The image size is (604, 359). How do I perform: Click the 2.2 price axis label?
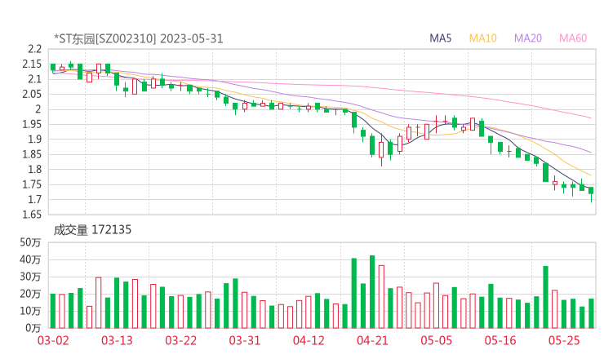point(34,49)
